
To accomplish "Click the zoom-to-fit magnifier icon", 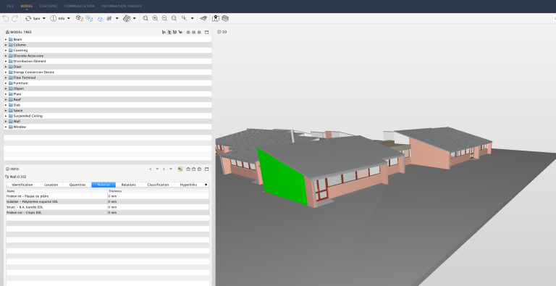I will 146,18.
